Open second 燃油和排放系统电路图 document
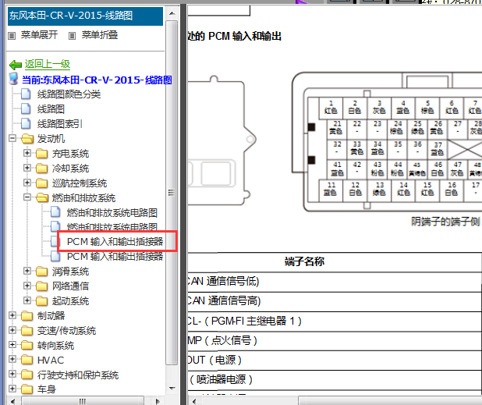This screenshot has width=482, height=405. coord(112,226)
